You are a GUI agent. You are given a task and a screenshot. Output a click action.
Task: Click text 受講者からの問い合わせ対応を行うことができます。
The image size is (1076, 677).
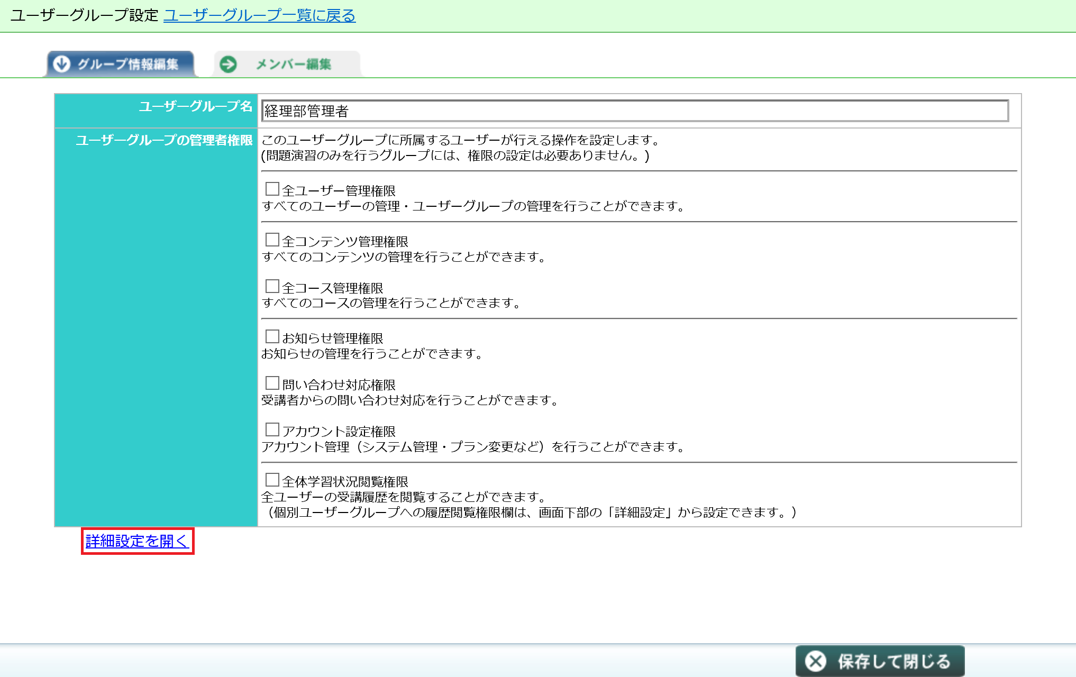[411, 400]
